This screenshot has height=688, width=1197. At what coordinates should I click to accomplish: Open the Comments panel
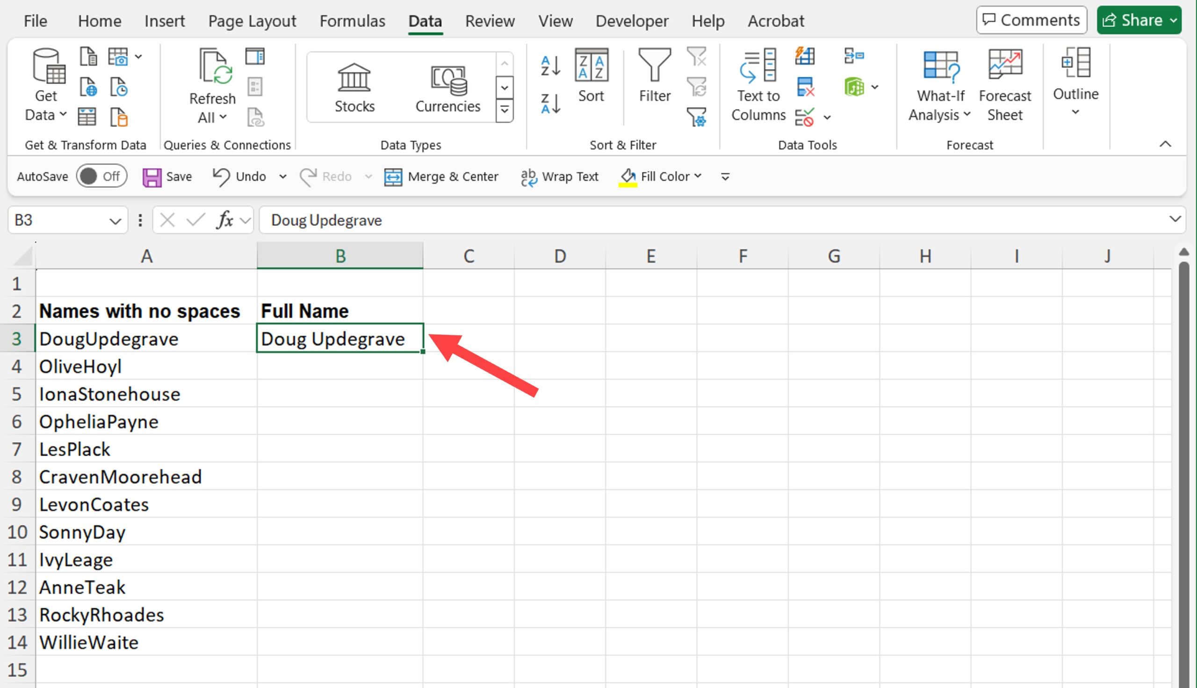pos(1031,20)
